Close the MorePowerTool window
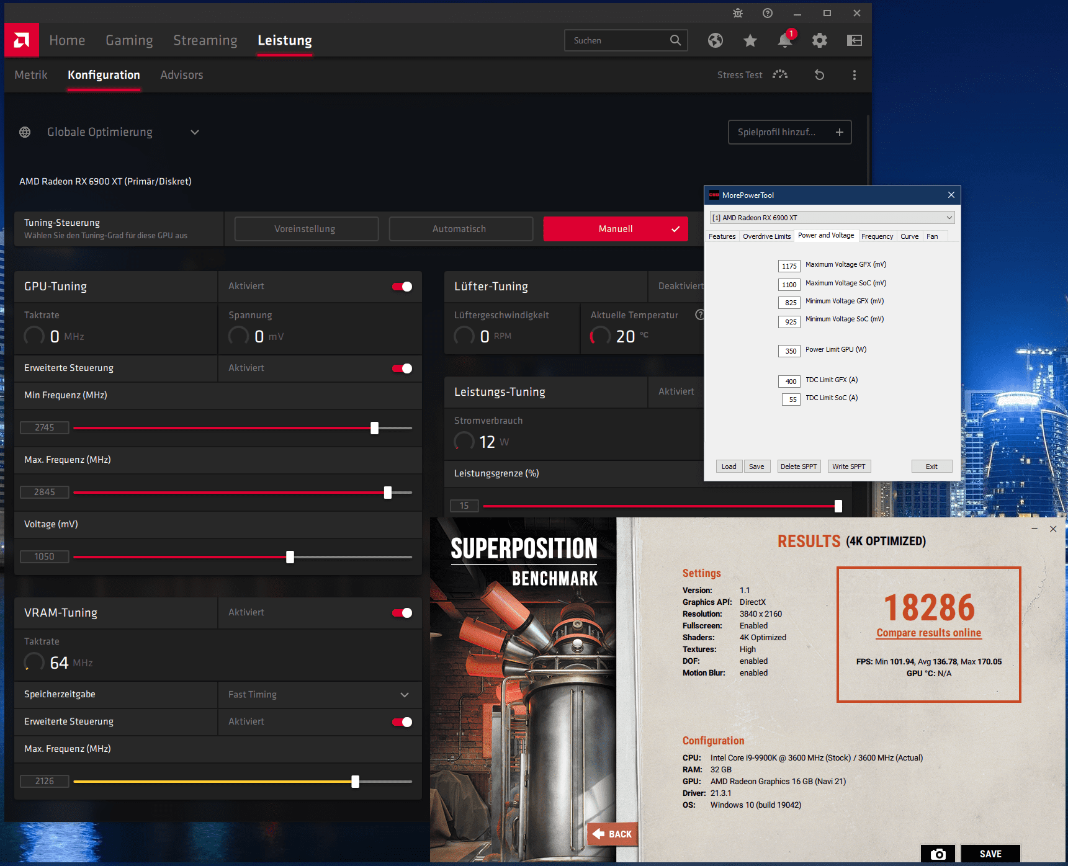Viewport: 1068px width, 866px height. (x=951, y=195)
